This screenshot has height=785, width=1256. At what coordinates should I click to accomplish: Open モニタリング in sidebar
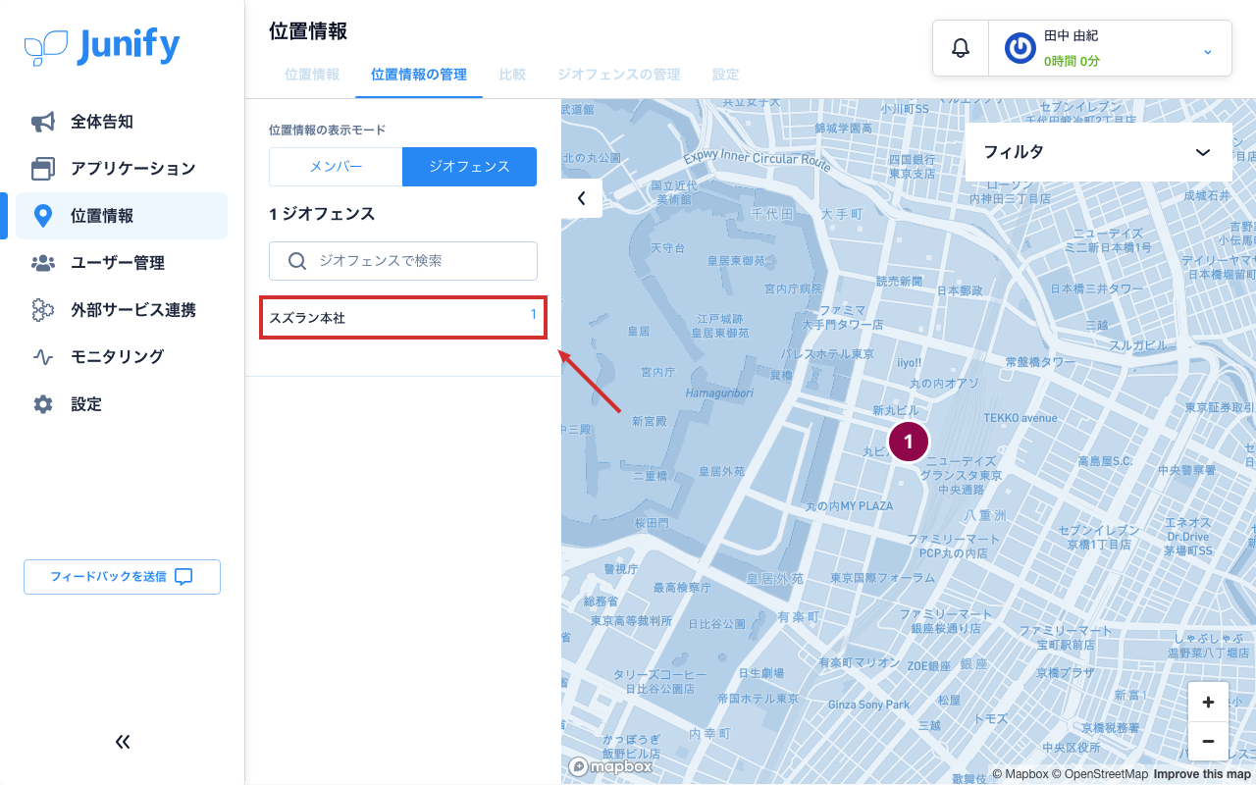pos(122,357)
